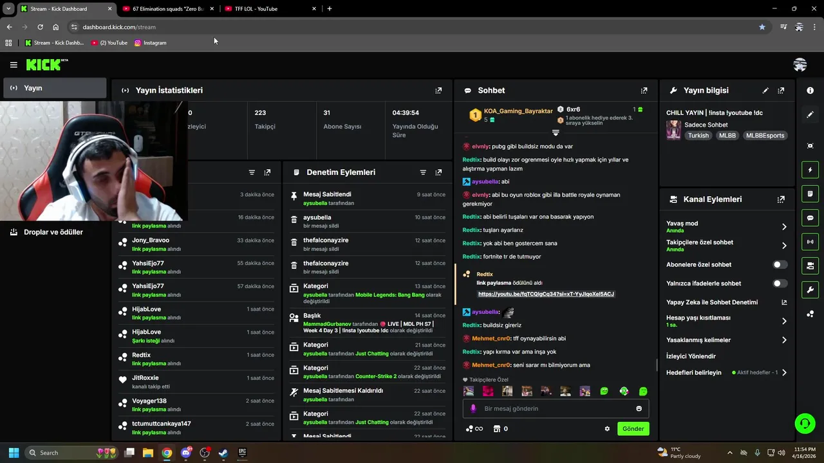Open Droplar ve ödüller menu item
Screen dimensions: 824x463
click(54, 232)
